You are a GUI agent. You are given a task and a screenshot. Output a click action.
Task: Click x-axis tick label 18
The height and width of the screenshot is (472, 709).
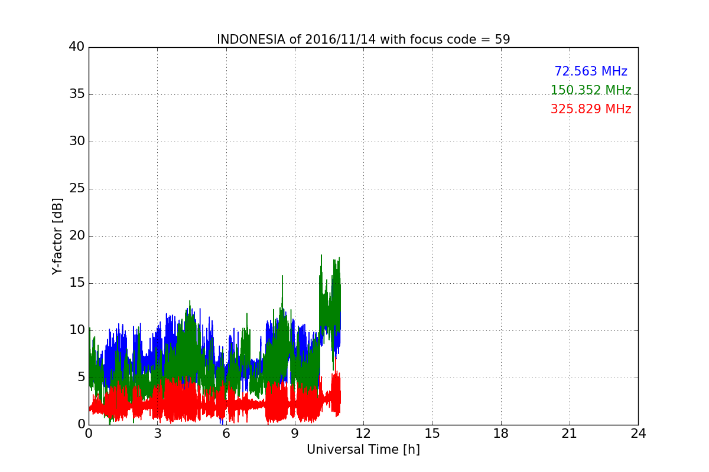[x=501, y=434]
